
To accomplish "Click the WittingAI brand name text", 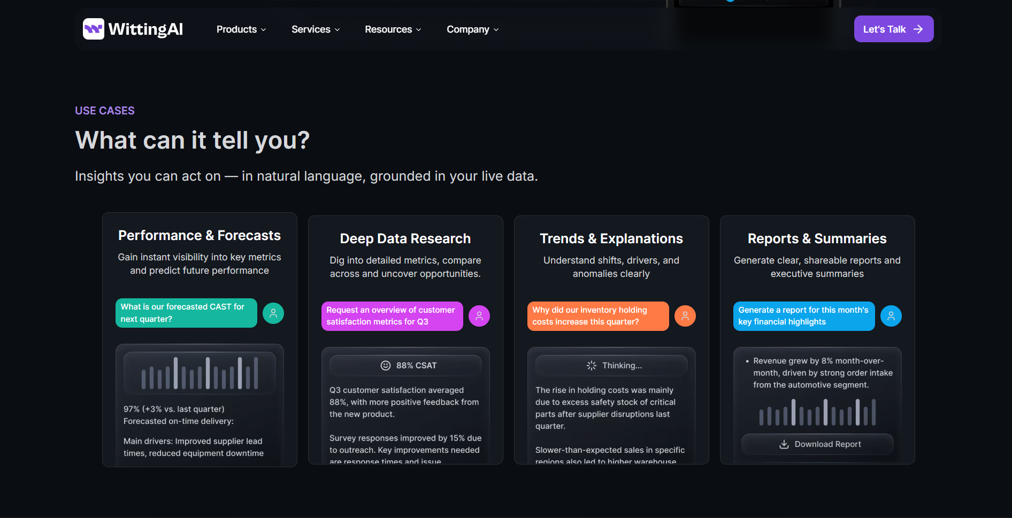I will [145, 29].
